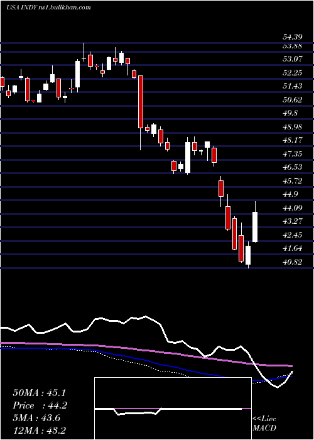314x440 pixels.
Task: Click the 44.9 price axis label
Action: pyautogui.click(x=290, y=194)
